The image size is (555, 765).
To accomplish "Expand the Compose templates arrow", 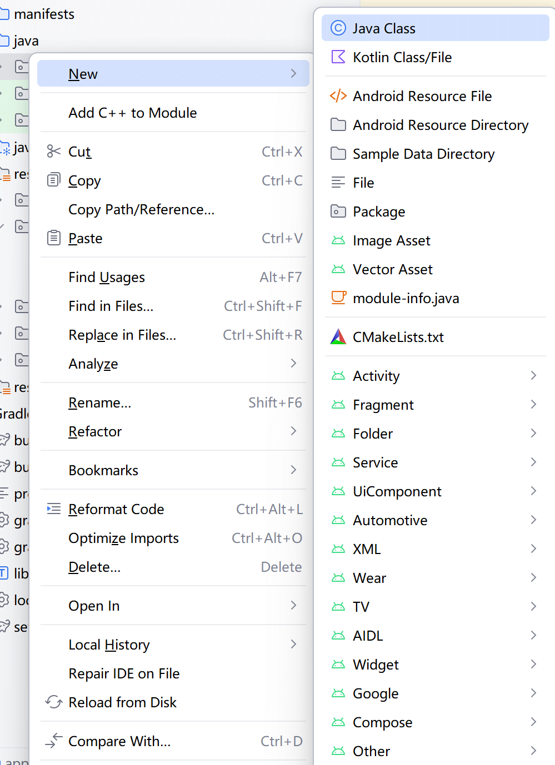I will [x=533, y=722].
